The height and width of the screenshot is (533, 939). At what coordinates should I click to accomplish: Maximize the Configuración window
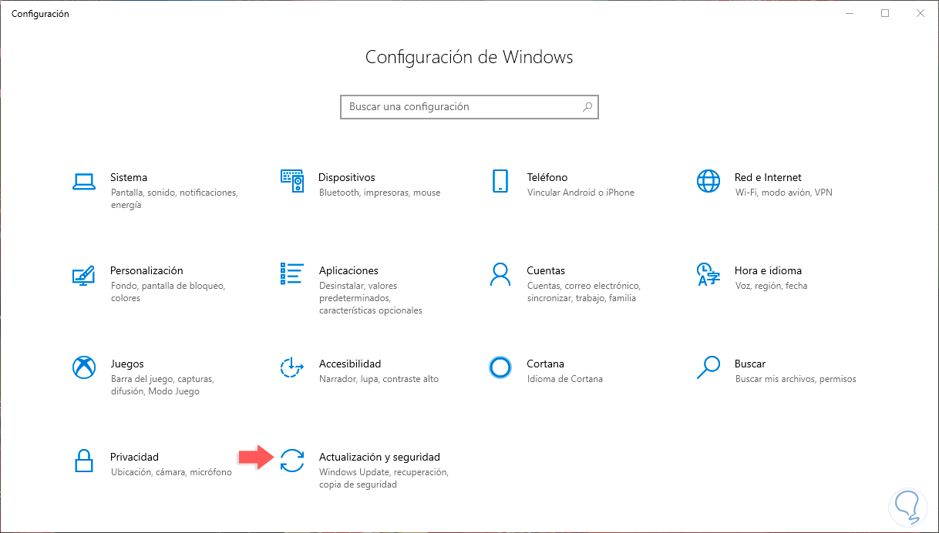pyautogui.click(x=885, y=13)
